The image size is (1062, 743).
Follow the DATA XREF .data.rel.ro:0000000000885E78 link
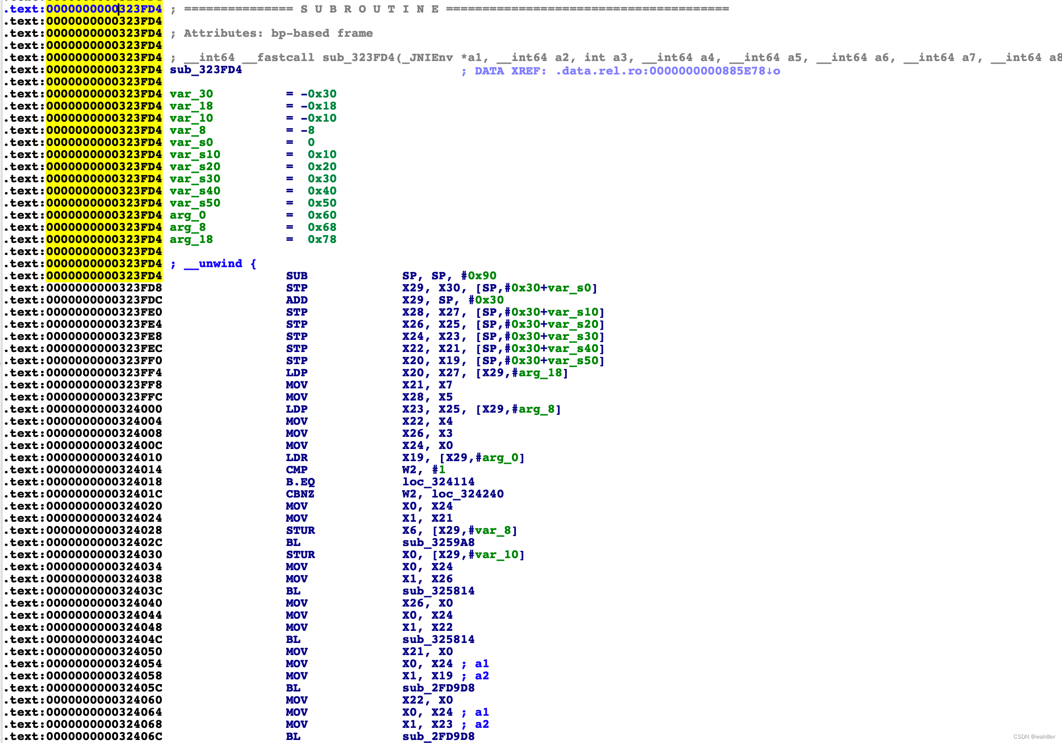pos(668,71)
